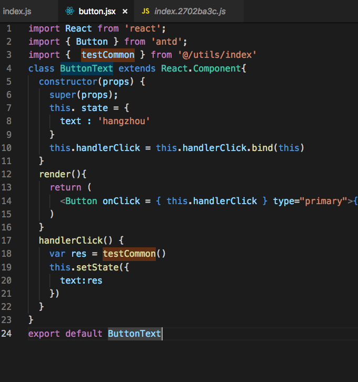The width and height of the screenshot is (358, 382).
Task: Click setState in the handlerClick body
Action: (97, 267)
